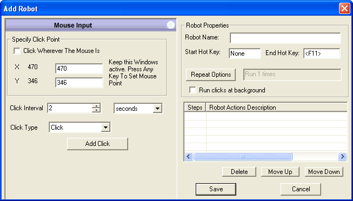
Task: Collapse the Mouse Input panel chevron
Action: pos(170,25)
